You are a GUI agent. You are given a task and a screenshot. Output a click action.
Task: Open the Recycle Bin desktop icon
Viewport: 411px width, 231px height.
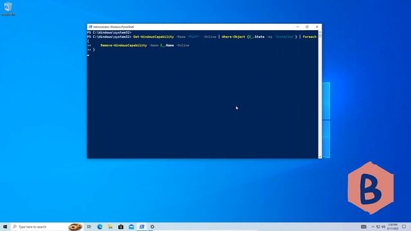(x=8, y=9)
